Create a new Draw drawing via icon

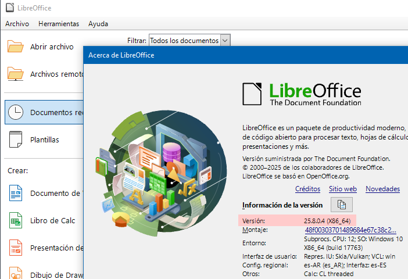click(x=16, y=273)
